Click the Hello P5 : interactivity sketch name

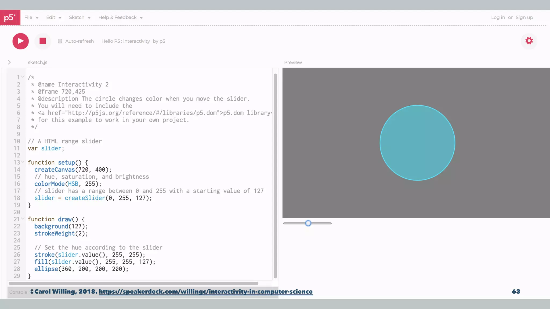pyautogui.click(x=125, y=41)
